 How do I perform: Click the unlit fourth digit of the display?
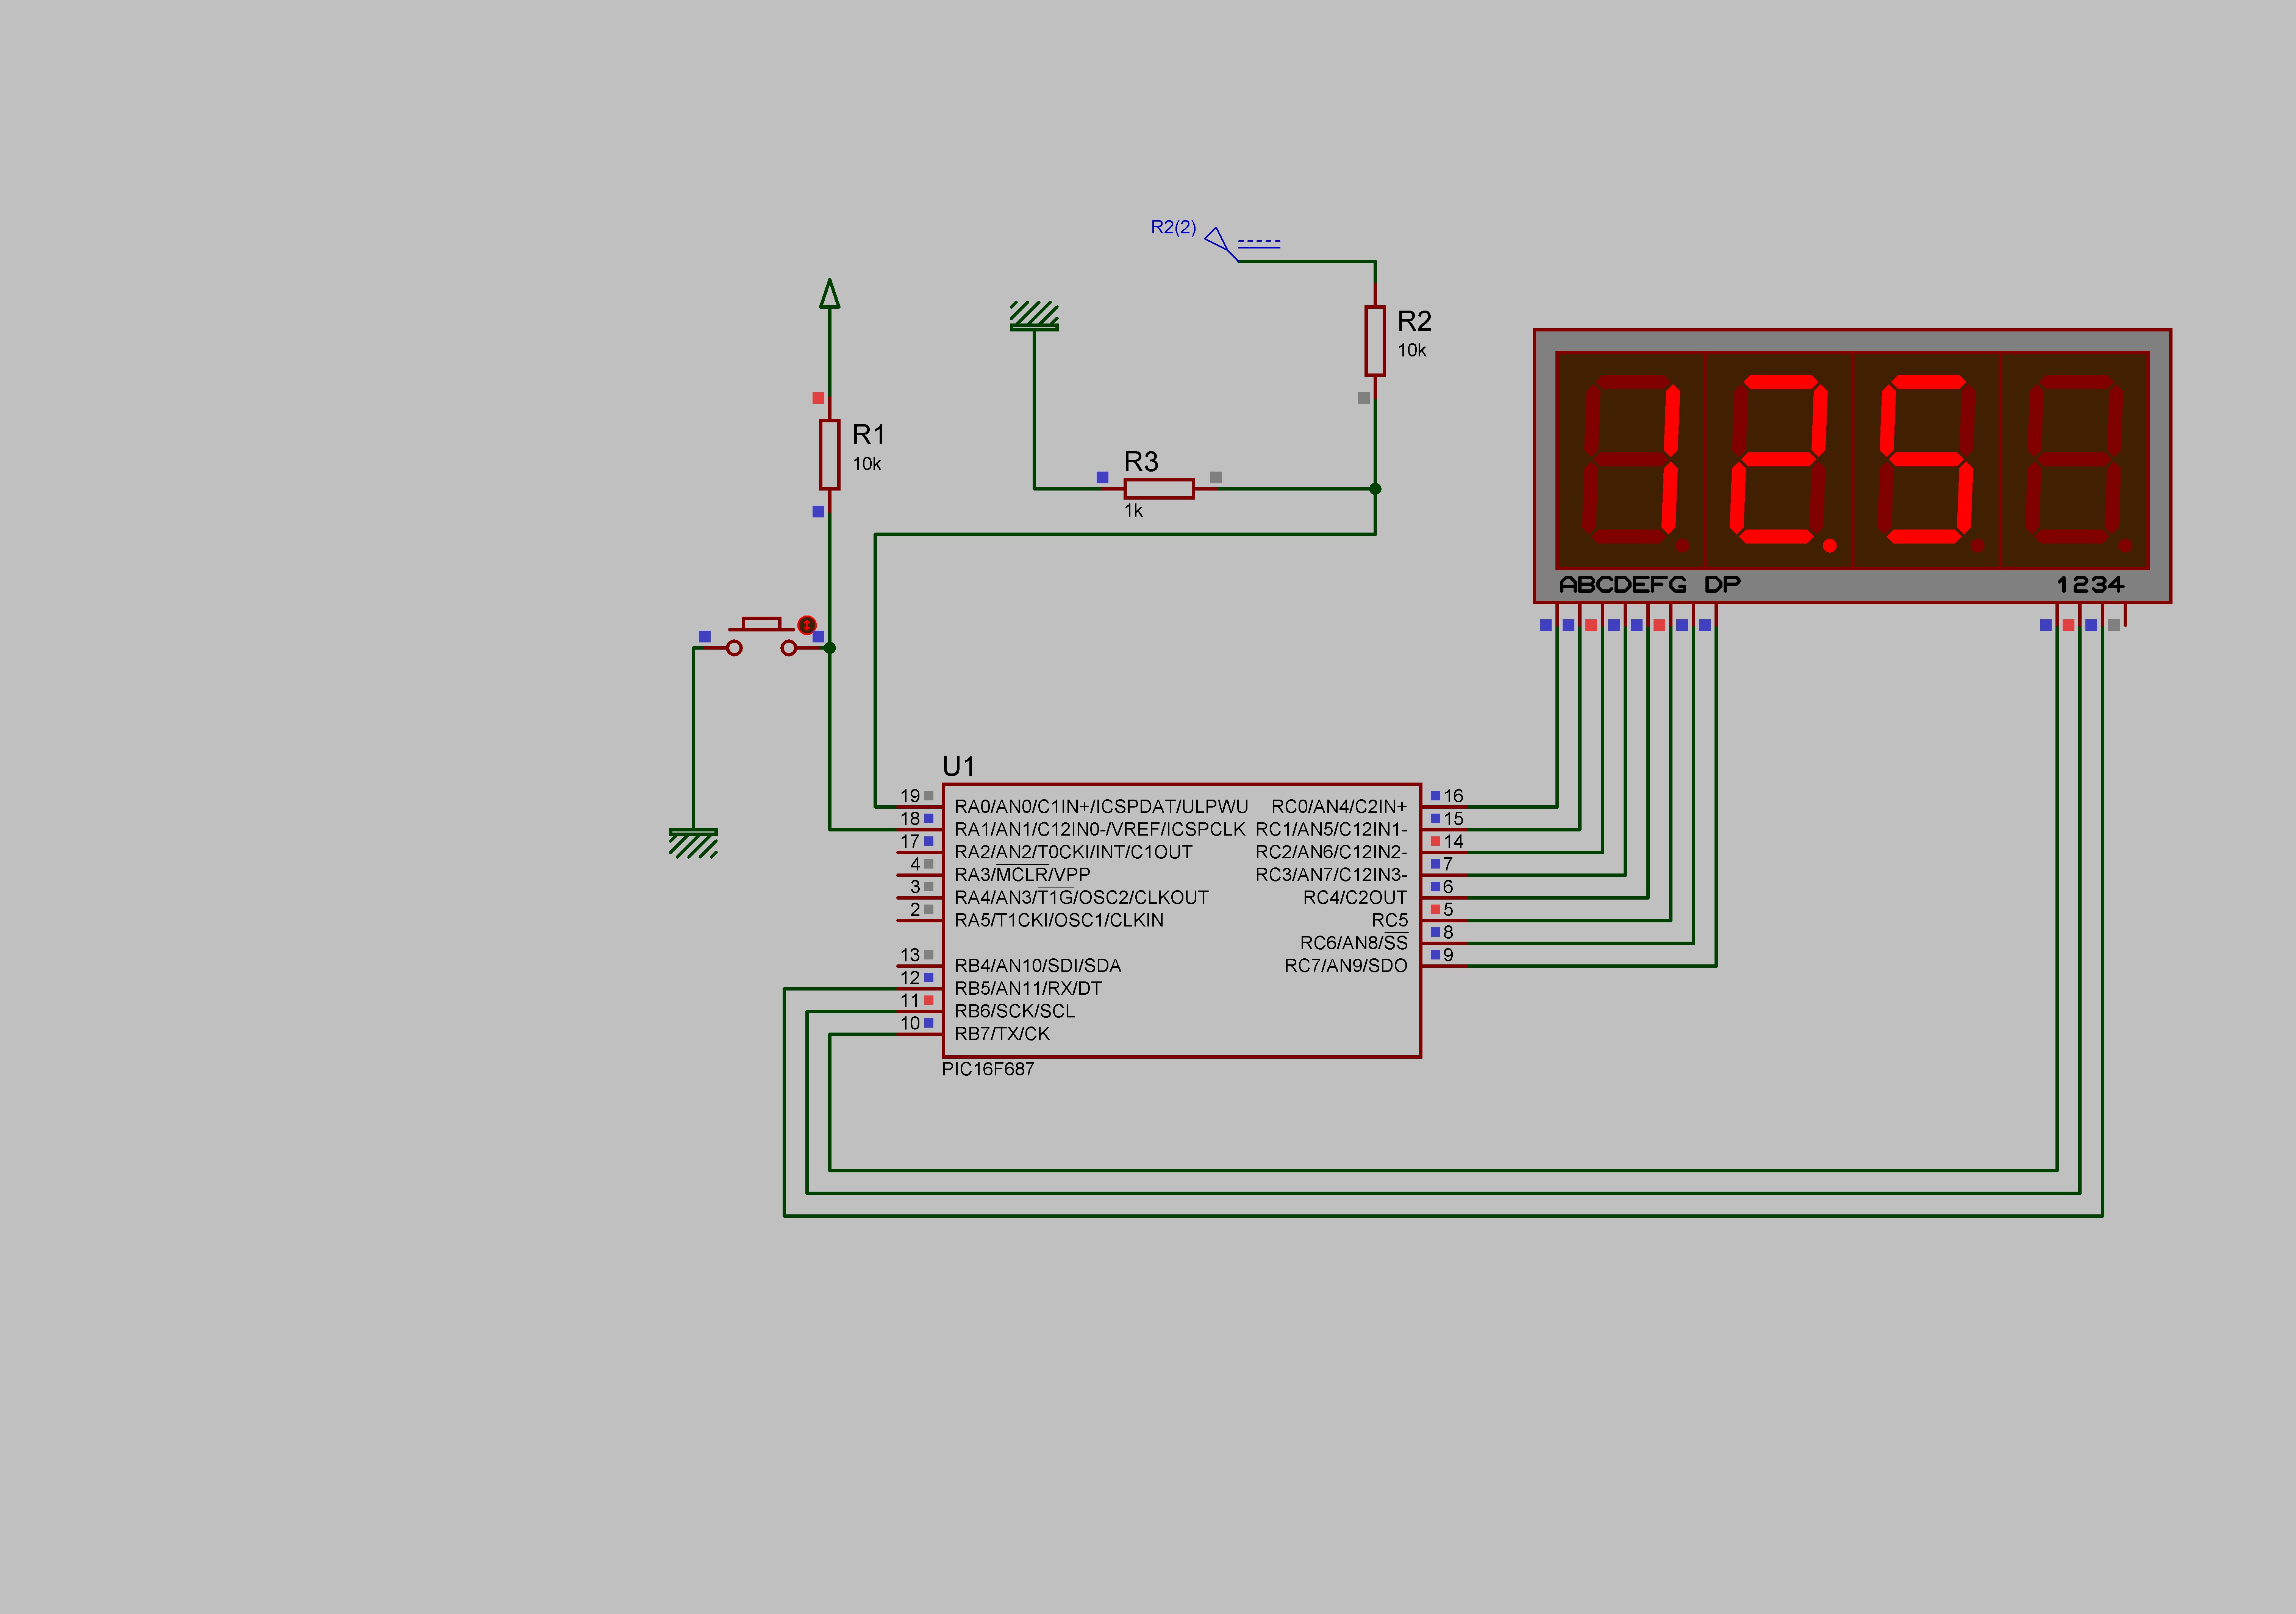tap(2074, 460)
